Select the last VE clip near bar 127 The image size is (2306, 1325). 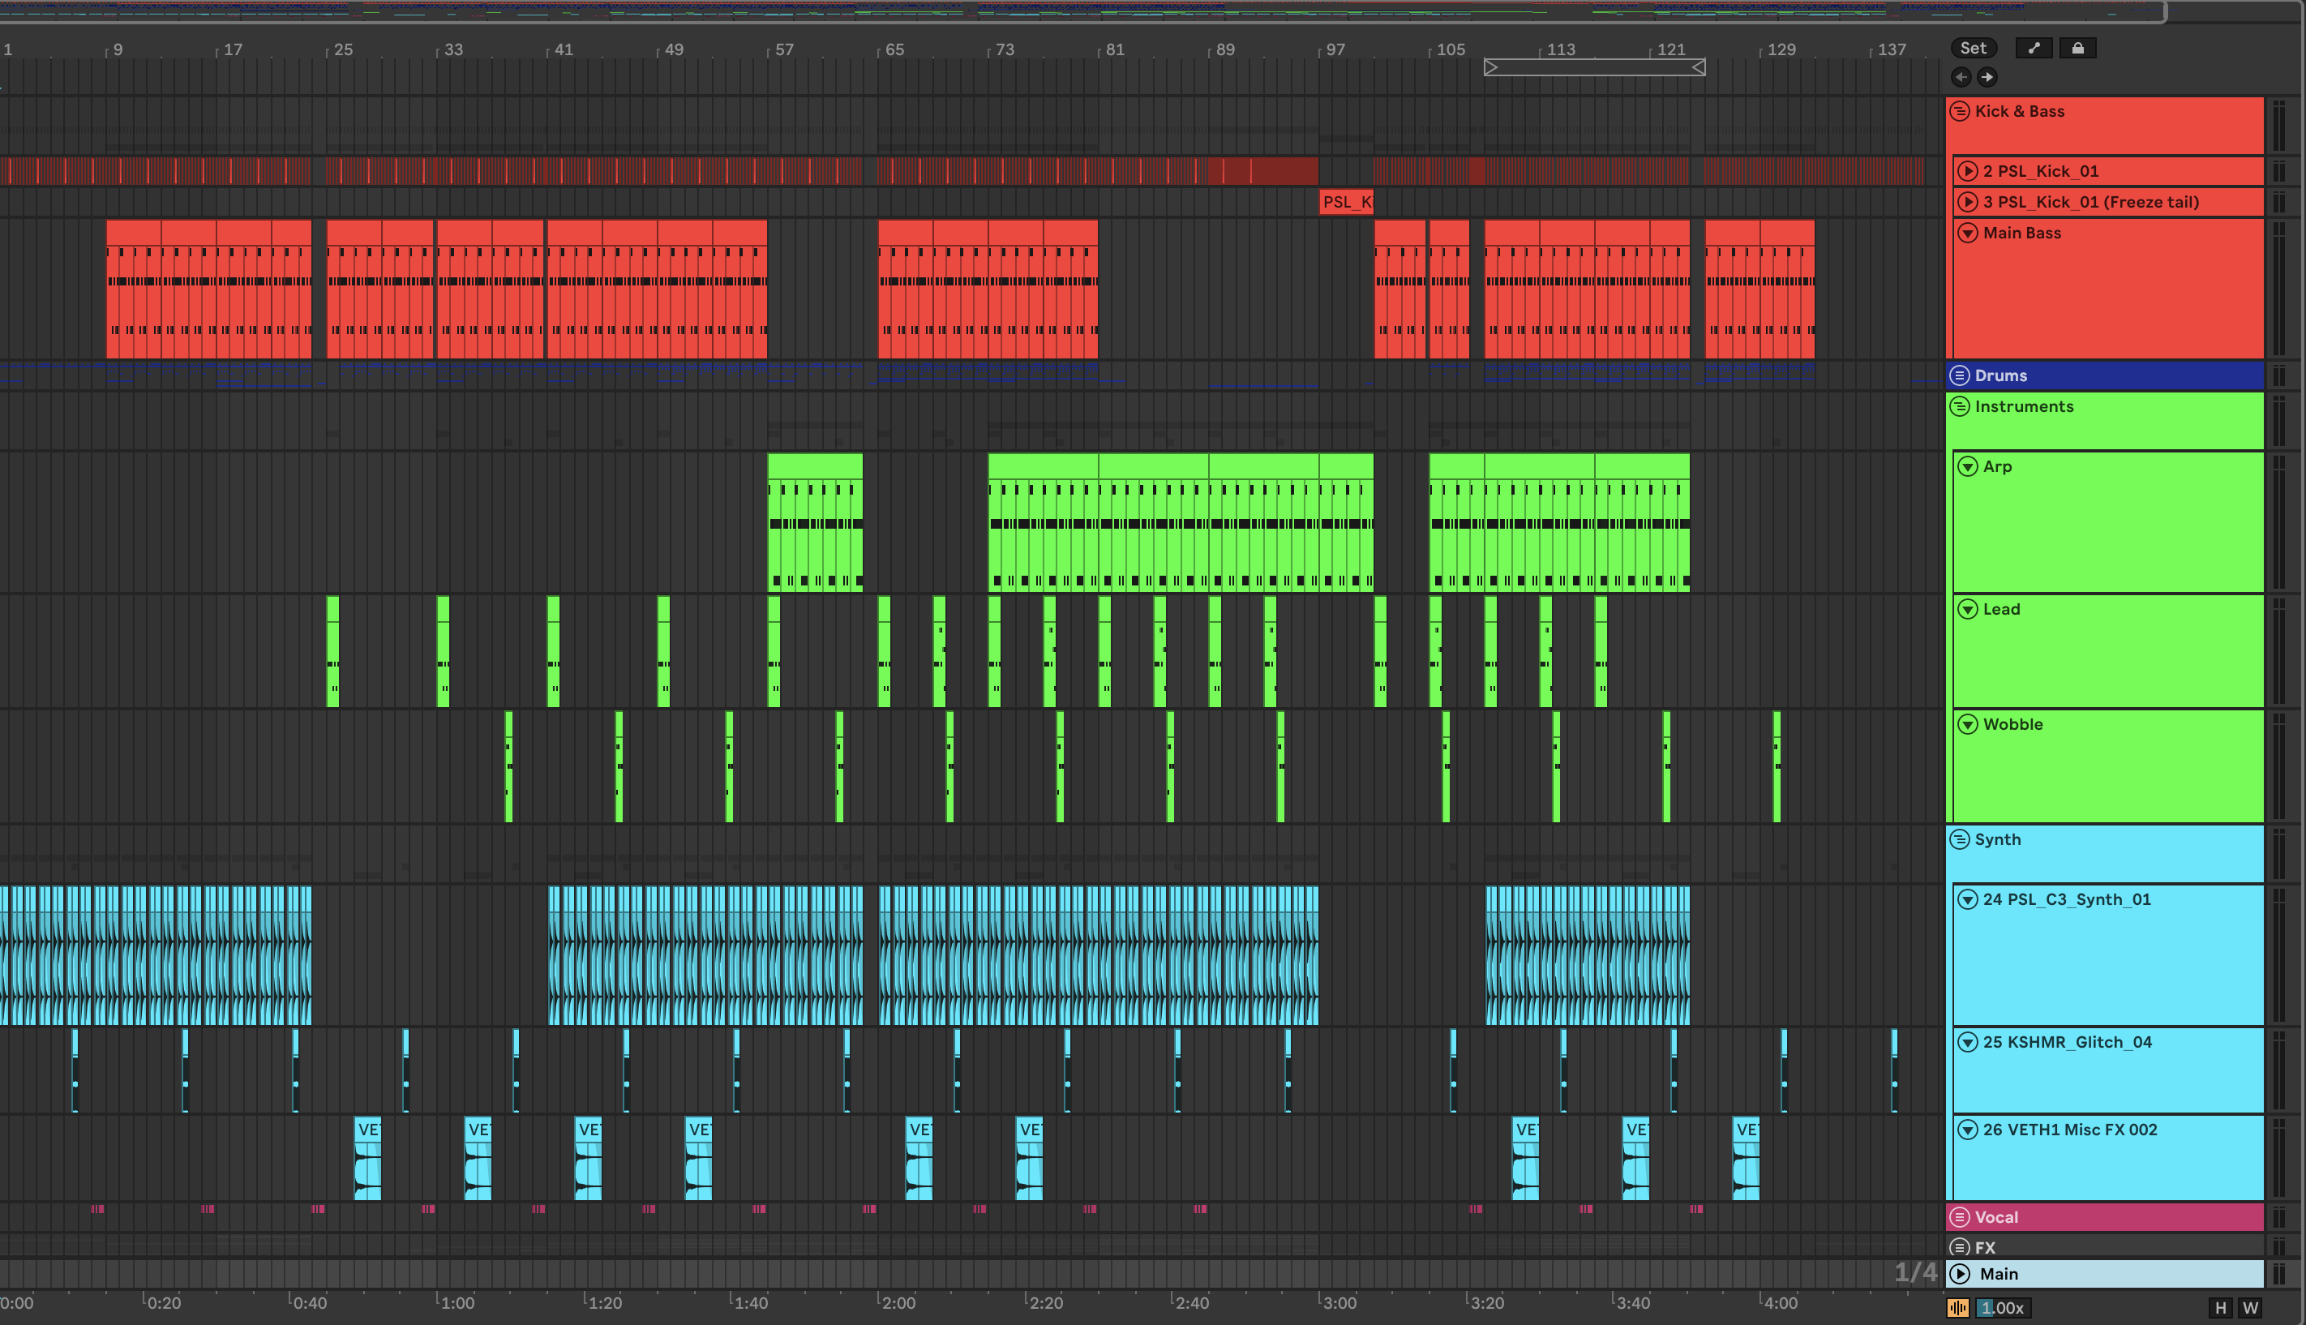tap(1746, 1158)
